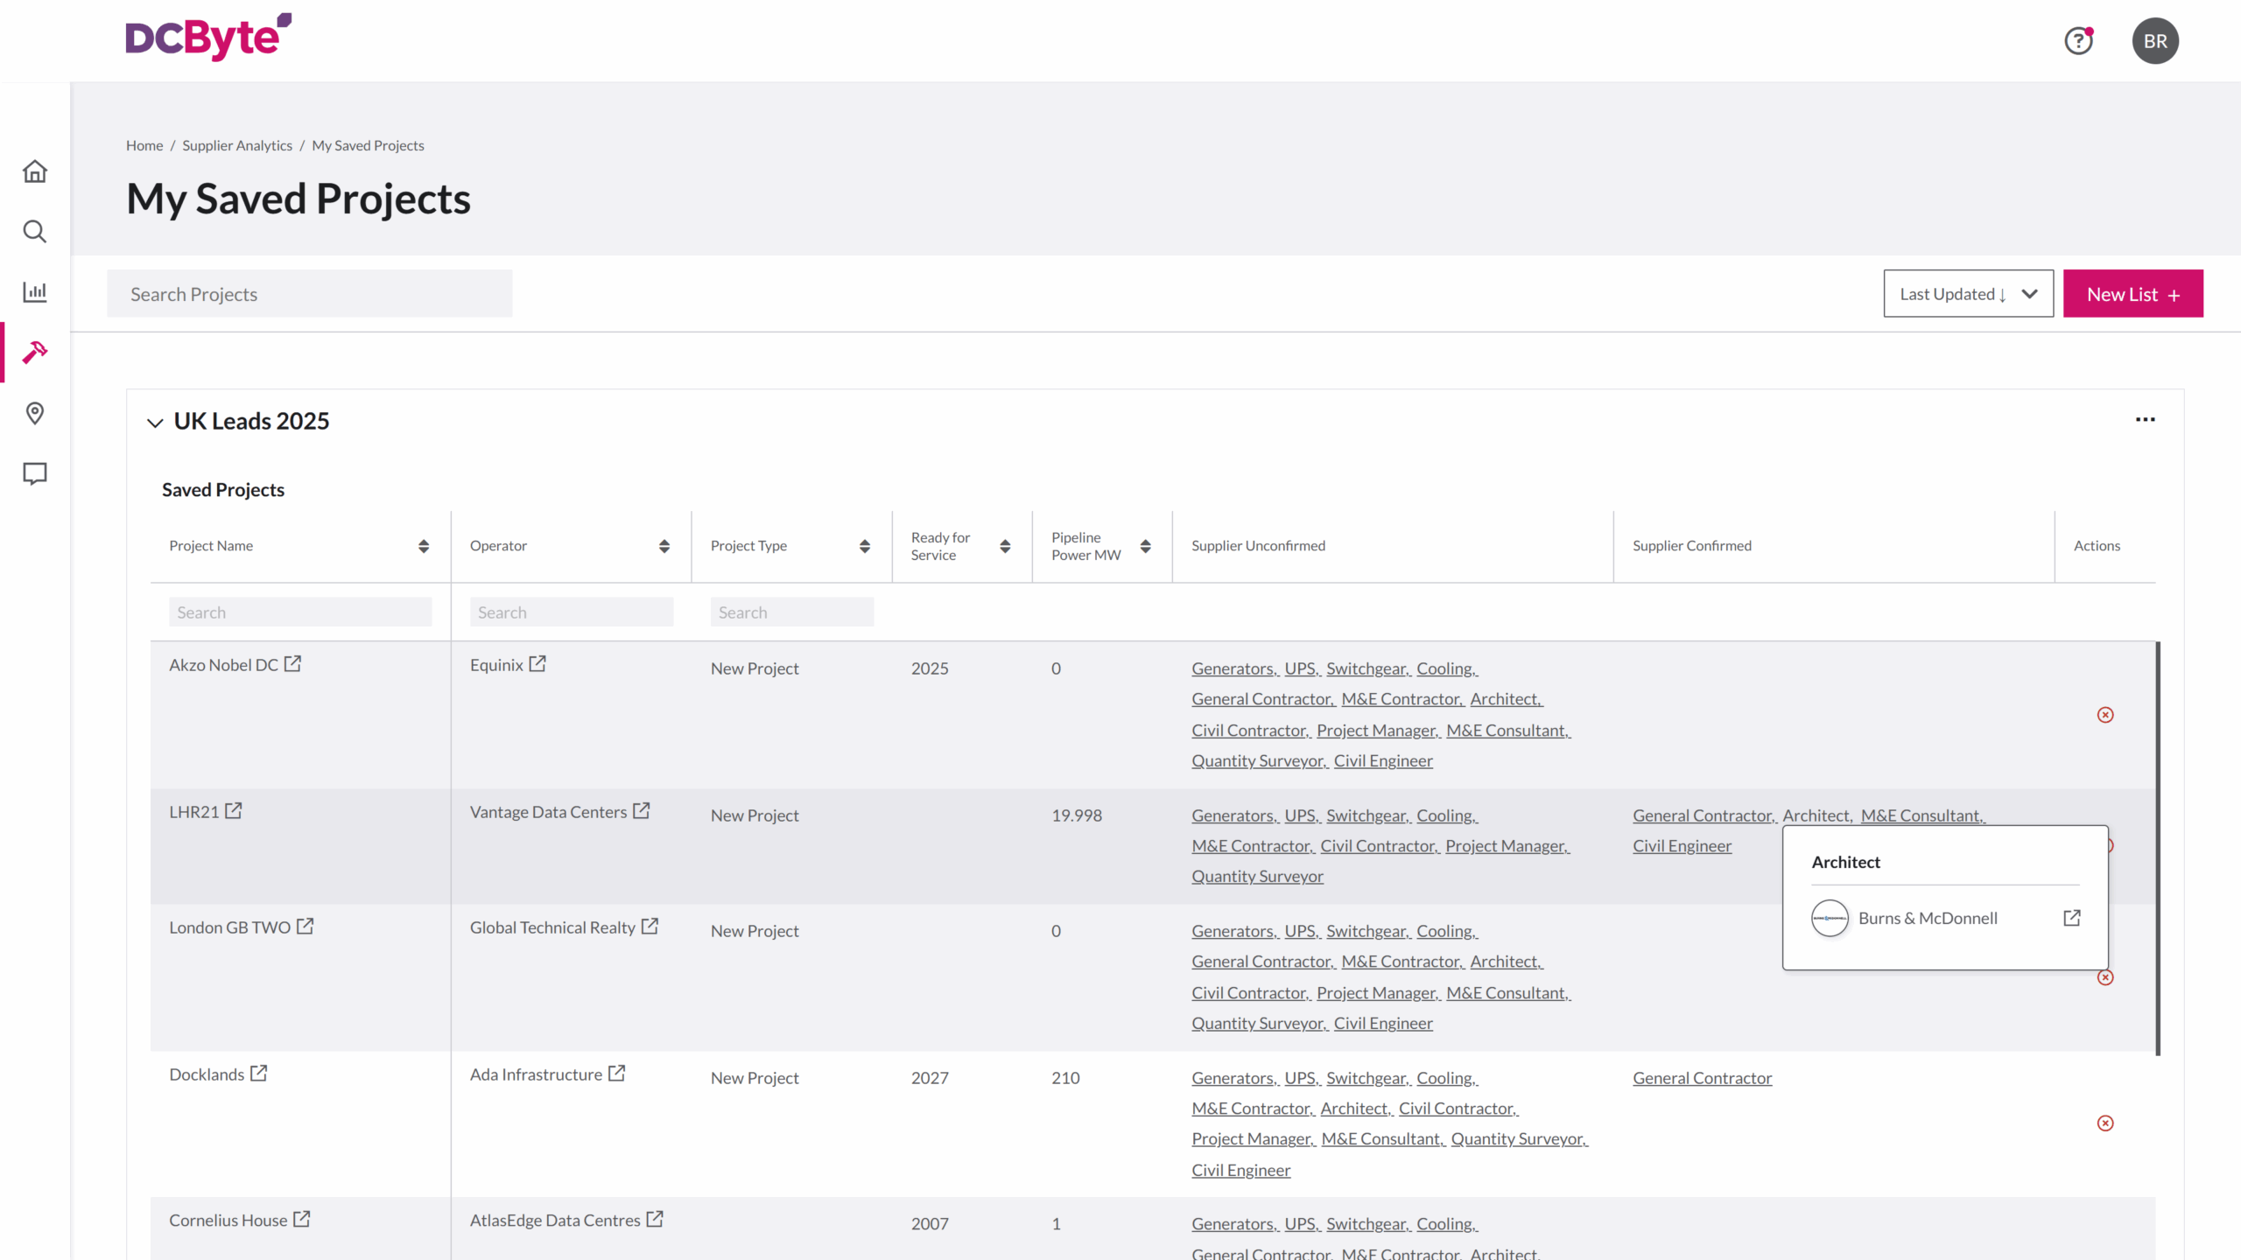
Task: Open LHR21 project external link icon
Action: [x=234, y=811]
